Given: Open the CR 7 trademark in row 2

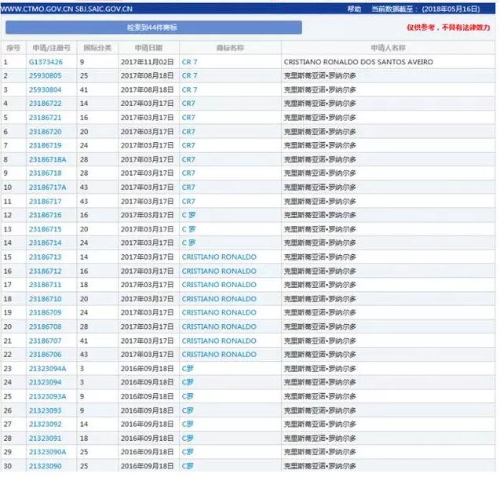Looking at the screenshot, I should (x=189, y=75).
